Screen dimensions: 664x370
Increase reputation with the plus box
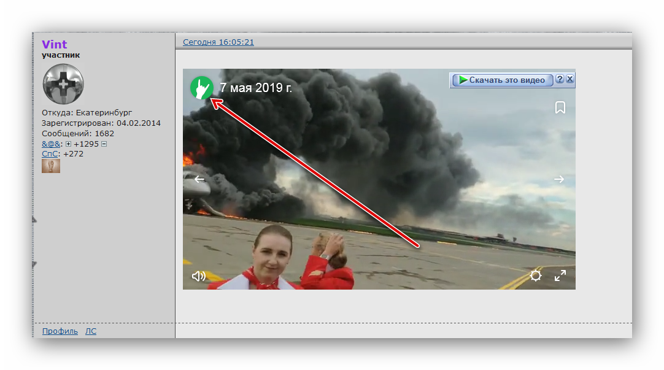[69, 144]
